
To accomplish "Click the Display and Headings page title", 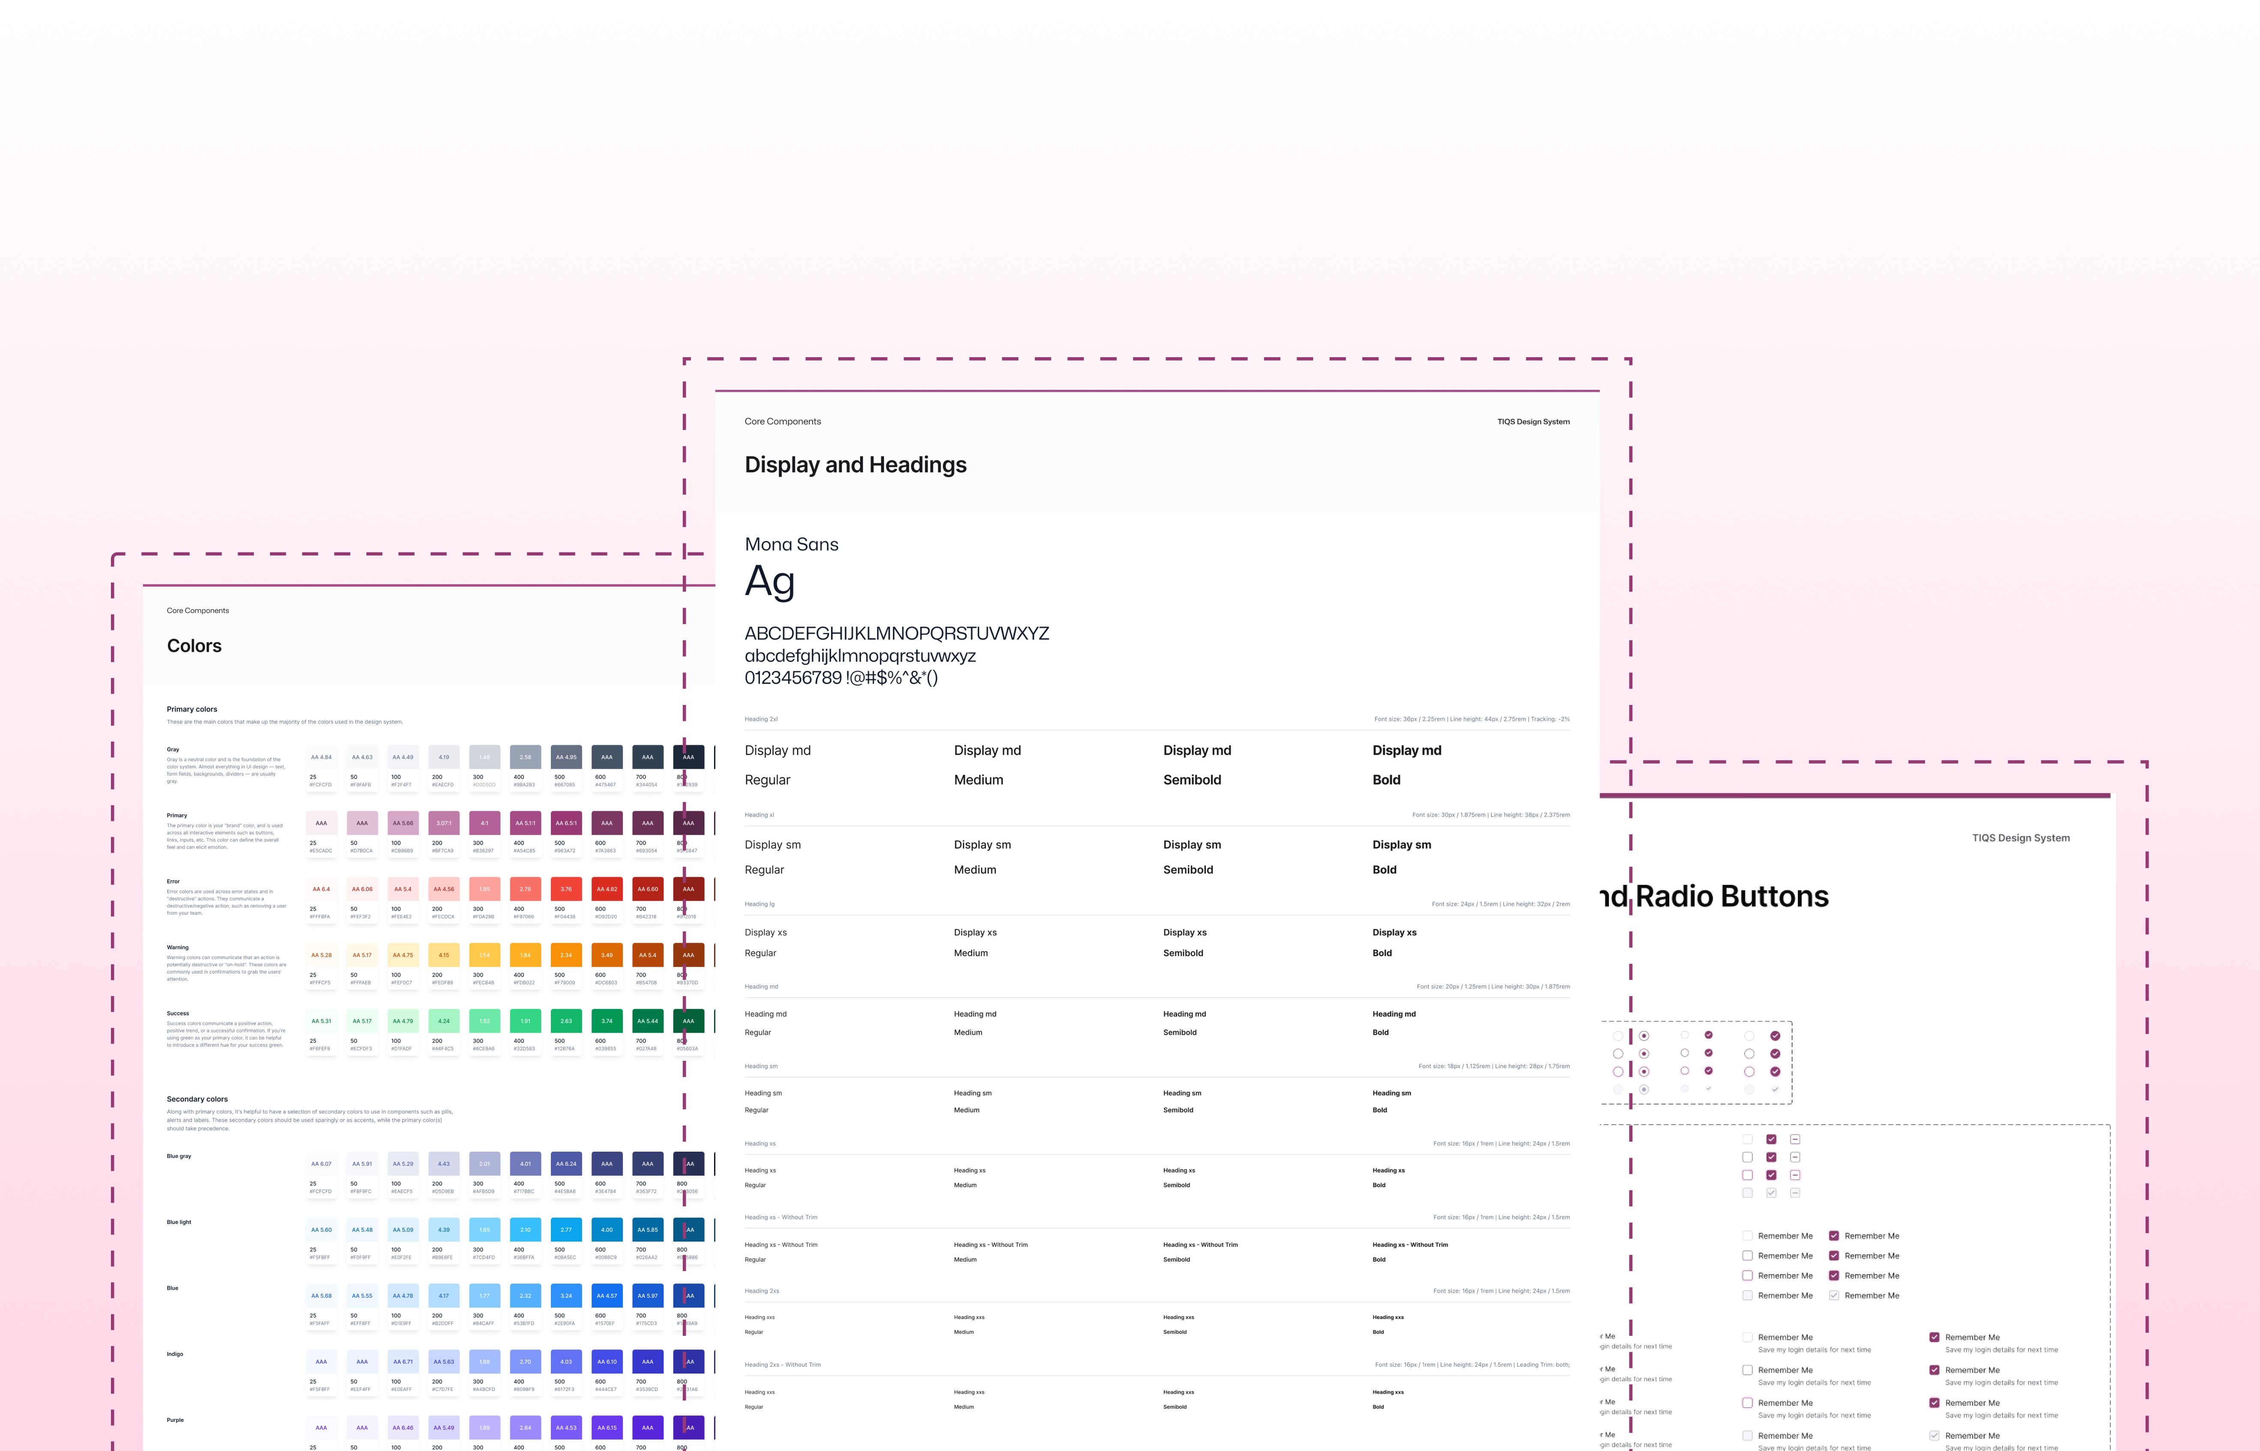I will (855, 465).
